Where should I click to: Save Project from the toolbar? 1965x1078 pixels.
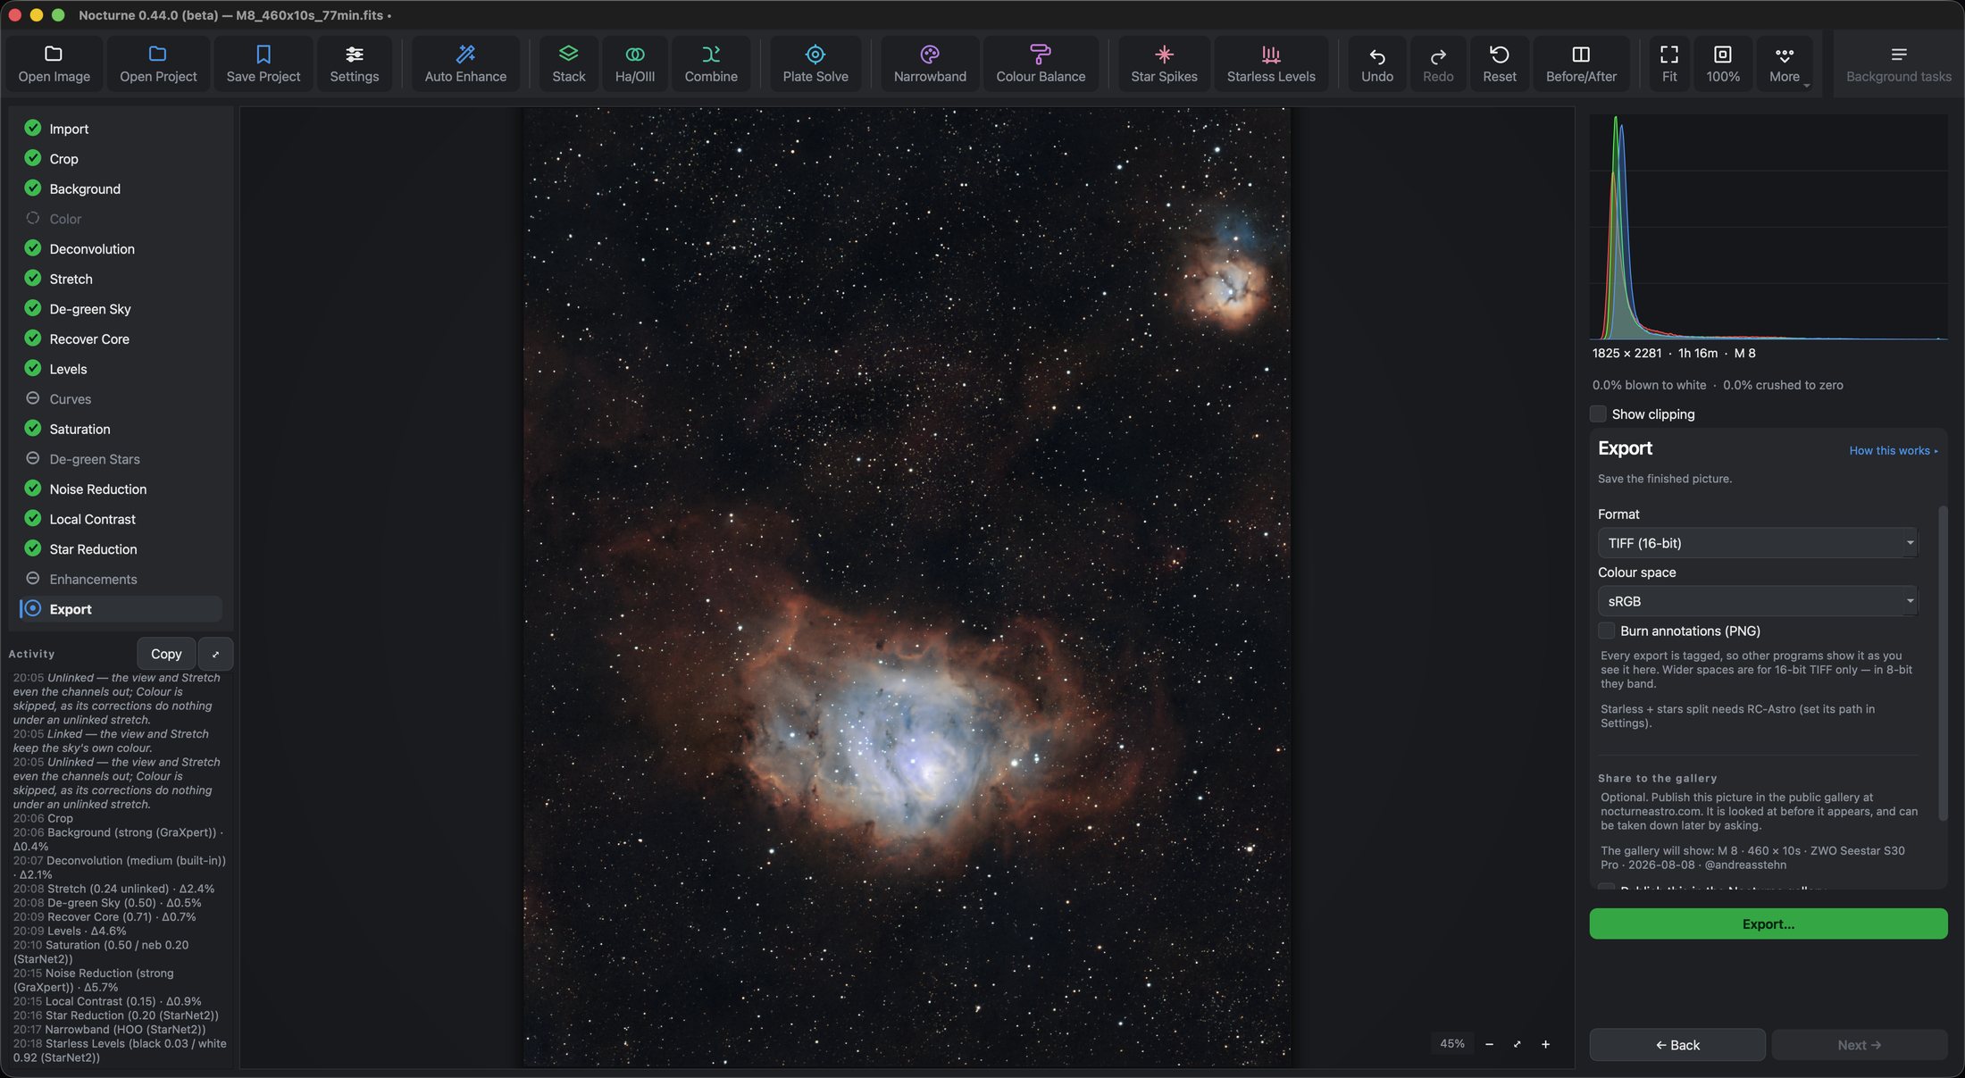[x=263, y=63]
